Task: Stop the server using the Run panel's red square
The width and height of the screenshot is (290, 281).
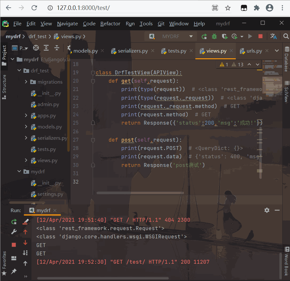Action: (x=14, y=244)
